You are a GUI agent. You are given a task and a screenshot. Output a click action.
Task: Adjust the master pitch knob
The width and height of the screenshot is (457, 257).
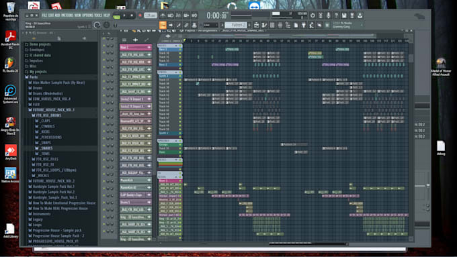(106, 25)
